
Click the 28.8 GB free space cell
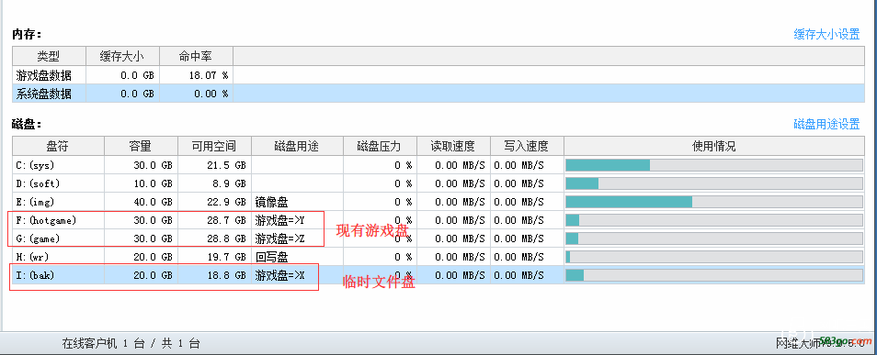pos(214,239)
